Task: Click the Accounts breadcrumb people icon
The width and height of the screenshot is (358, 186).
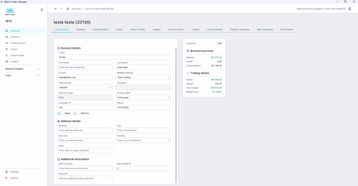Action: [x=68, y=9]
